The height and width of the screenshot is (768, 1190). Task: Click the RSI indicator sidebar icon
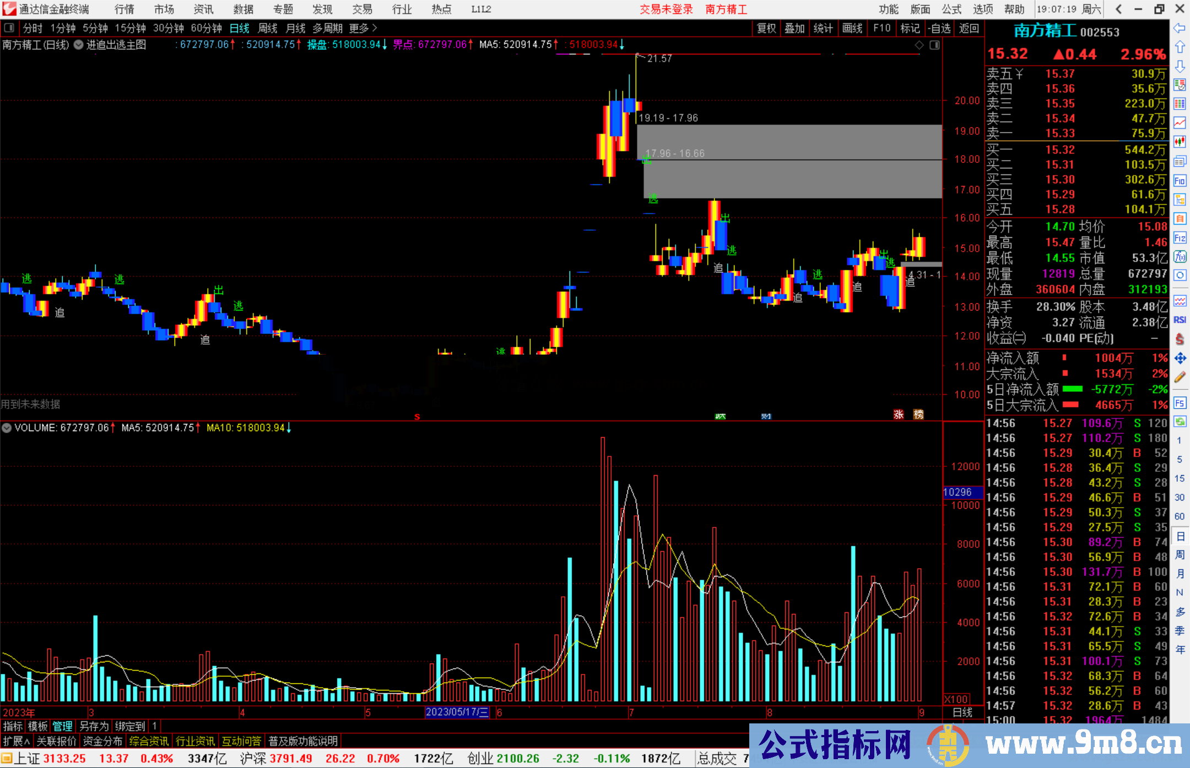point(1180,320)
